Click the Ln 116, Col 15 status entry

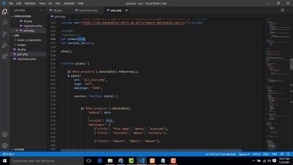click(x=221, y=154)
